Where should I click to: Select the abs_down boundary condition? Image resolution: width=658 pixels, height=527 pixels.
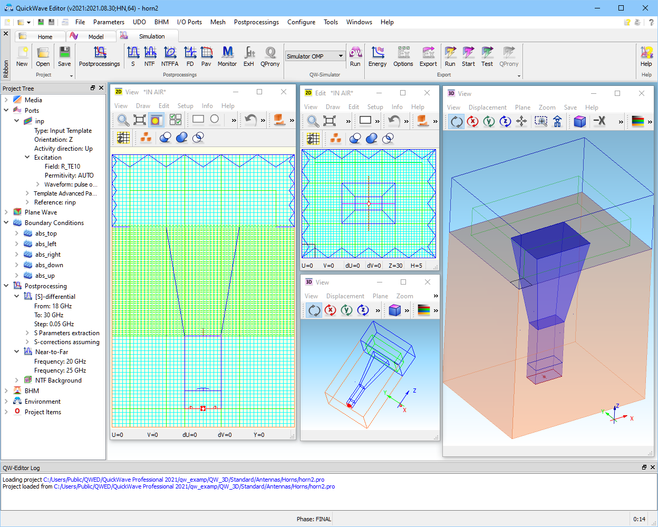coord(49,265)
